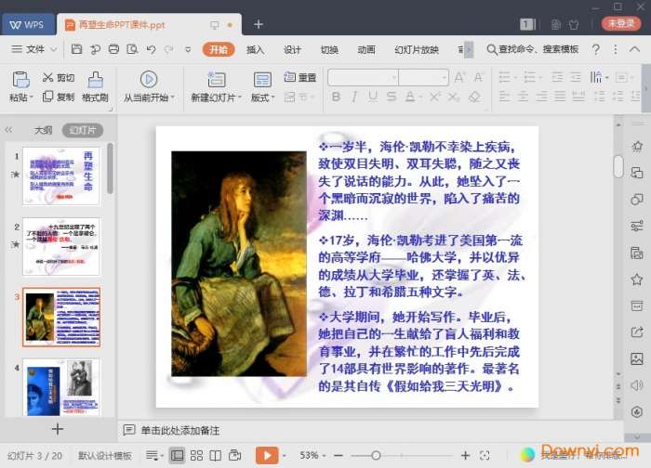Switch to the 开始 ribbon tab
Image resolution: width=651 pixels, height=468 pixels.
point(219,49)
